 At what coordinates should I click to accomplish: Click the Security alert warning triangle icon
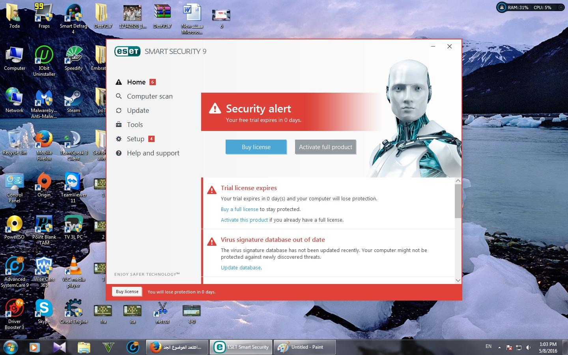tap(215, 108)
